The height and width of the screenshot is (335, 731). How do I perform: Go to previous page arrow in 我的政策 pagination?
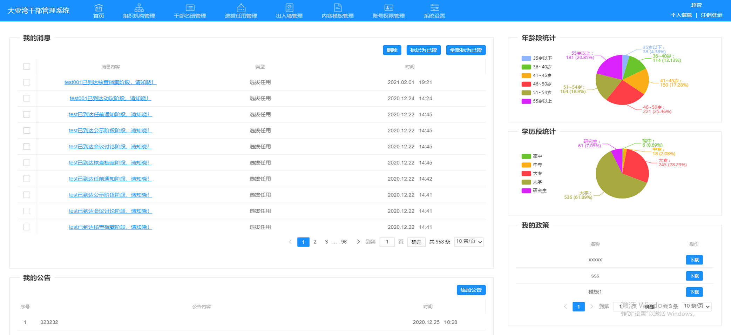566,307
